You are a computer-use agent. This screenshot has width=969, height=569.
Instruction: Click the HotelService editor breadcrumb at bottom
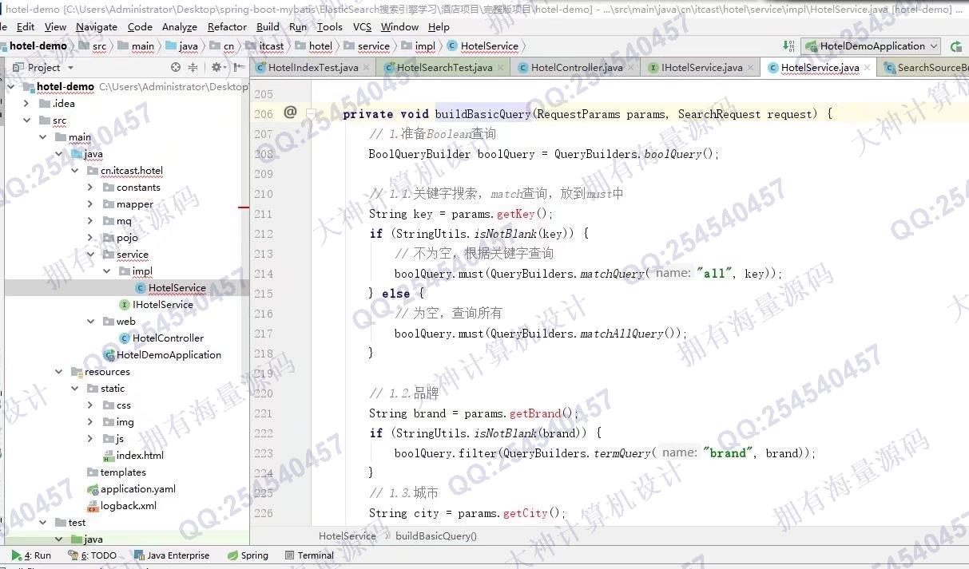(x=347, y=535)
